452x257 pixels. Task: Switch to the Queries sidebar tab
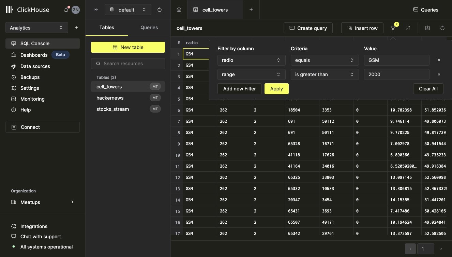149,28
